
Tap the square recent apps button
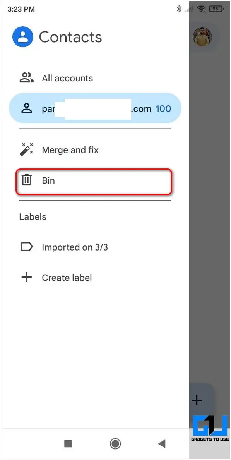coord(68,444)
